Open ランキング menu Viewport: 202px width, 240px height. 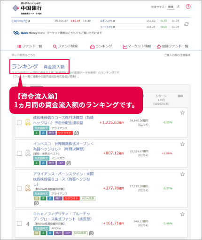coord(101,46)
